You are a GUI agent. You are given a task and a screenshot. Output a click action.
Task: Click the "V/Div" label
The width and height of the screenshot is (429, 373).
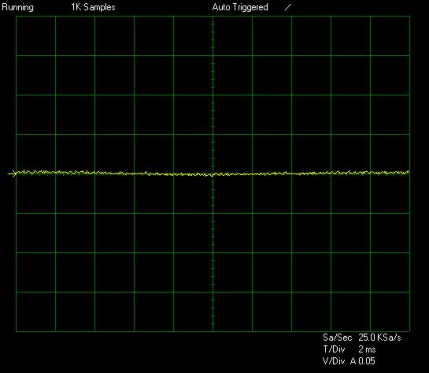[x=334, y=361]
